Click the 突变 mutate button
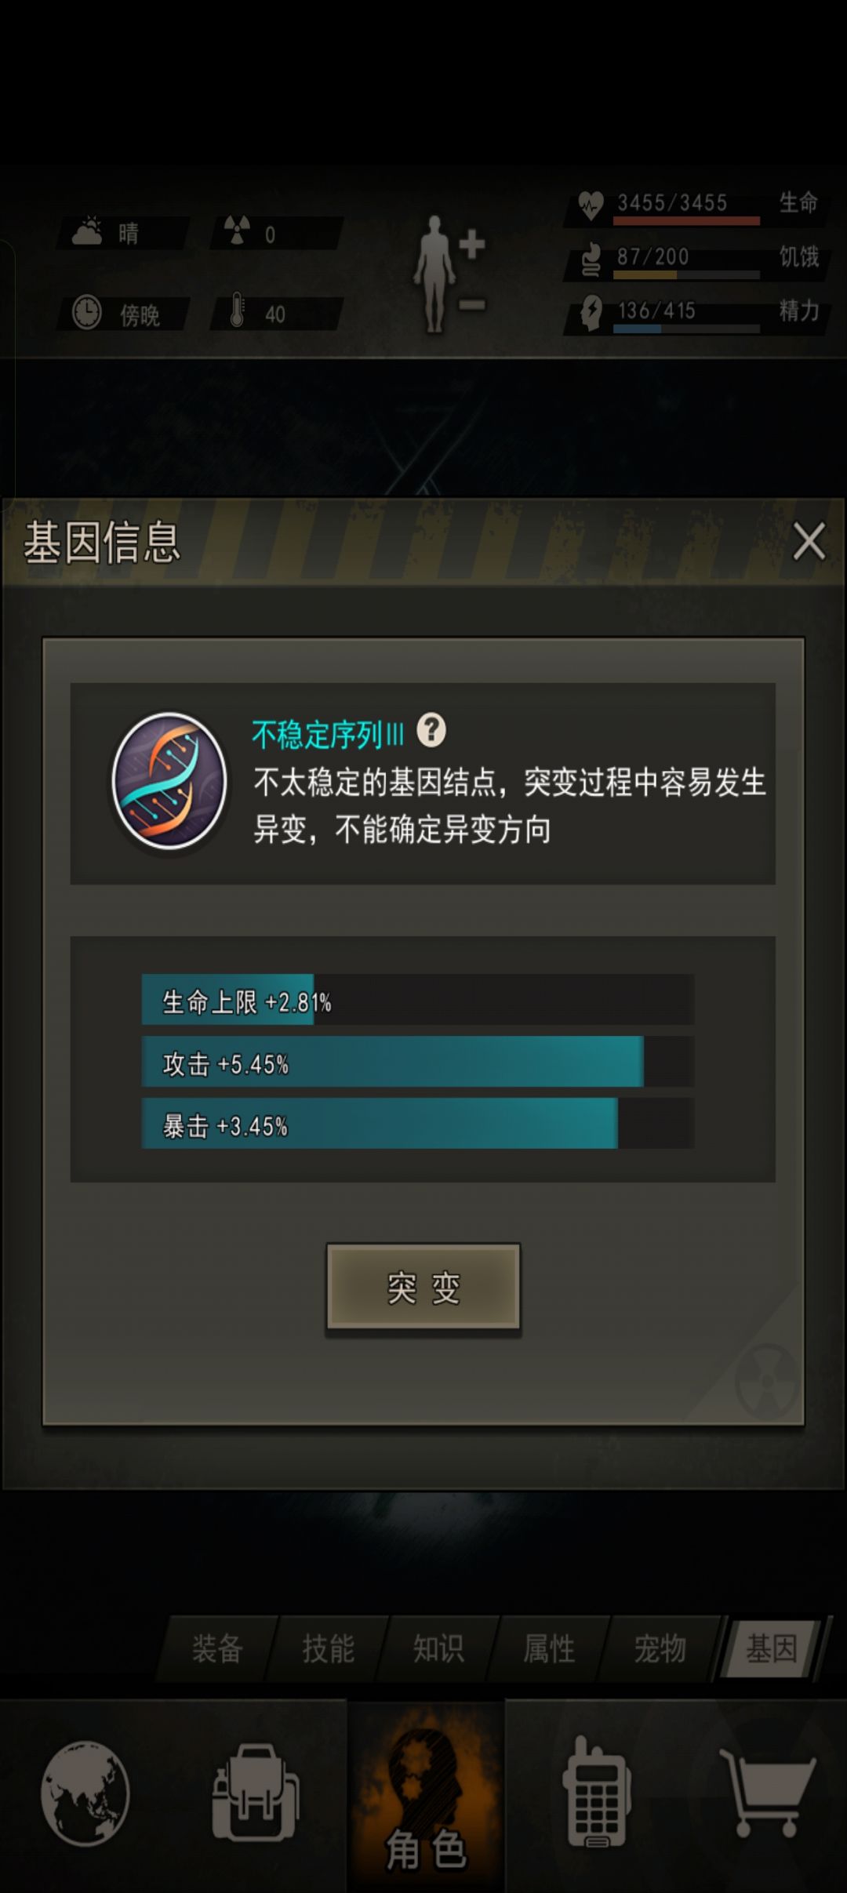847x1893 pixels. click(x=423, y=1288)
